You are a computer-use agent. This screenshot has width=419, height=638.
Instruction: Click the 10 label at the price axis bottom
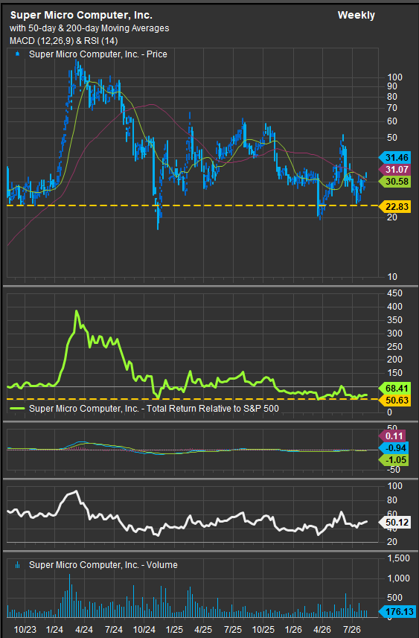392,277
